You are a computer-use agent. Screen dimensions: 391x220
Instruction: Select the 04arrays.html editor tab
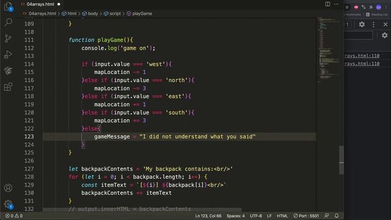(41, 4)
